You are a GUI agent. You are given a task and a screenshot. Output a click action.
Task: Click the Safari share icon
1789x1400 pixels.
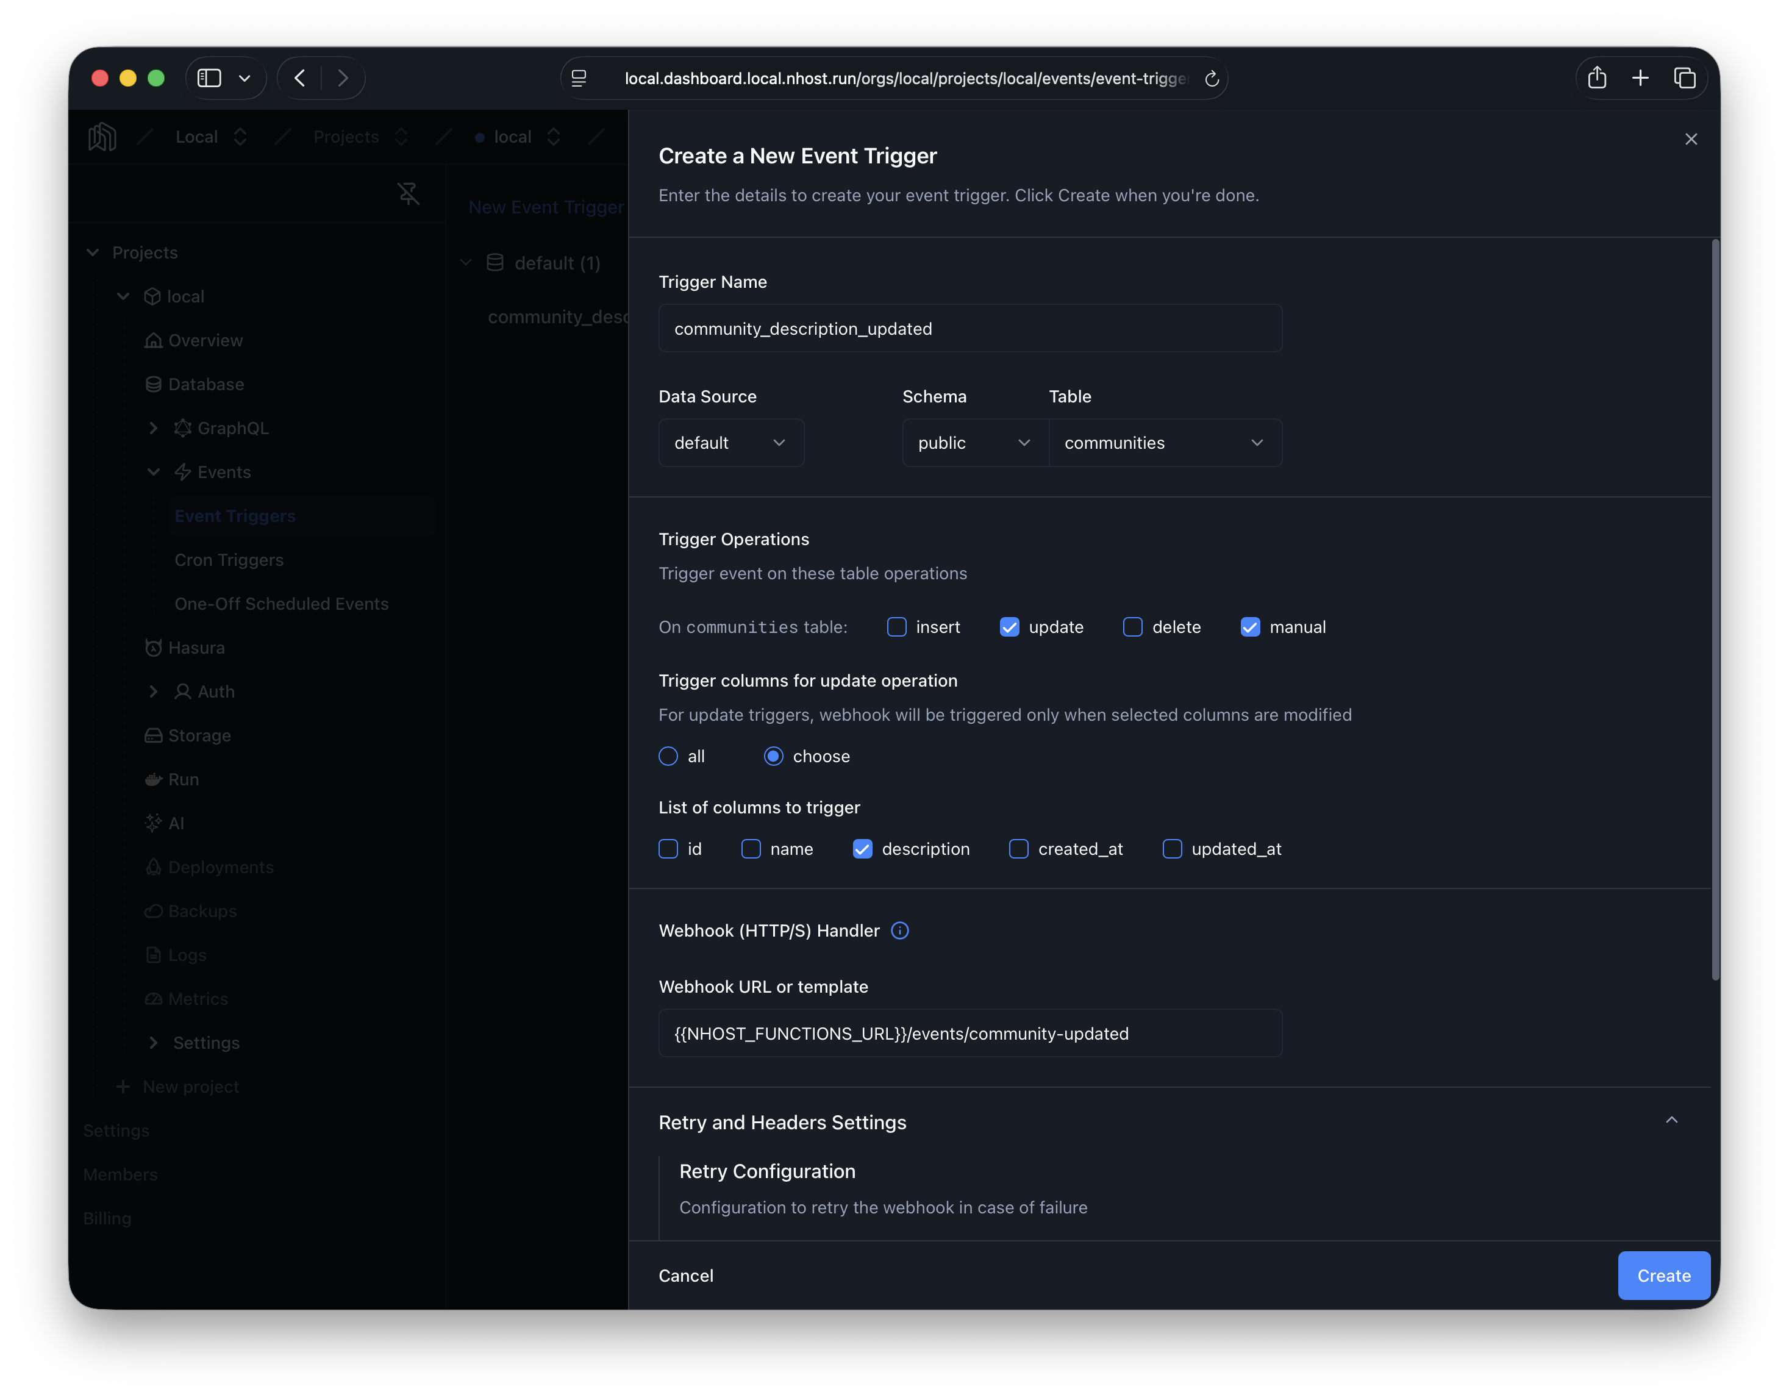point(1596,79)
